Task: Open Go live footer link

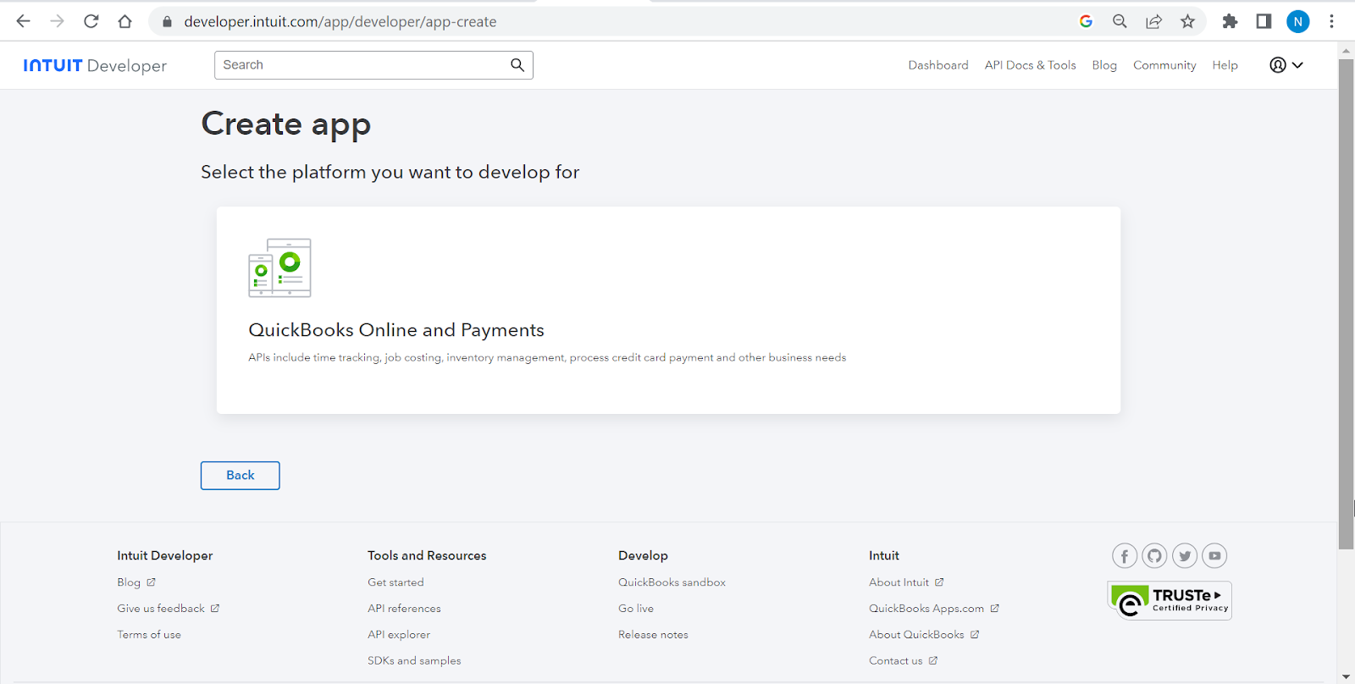Action: coord(636,609)
